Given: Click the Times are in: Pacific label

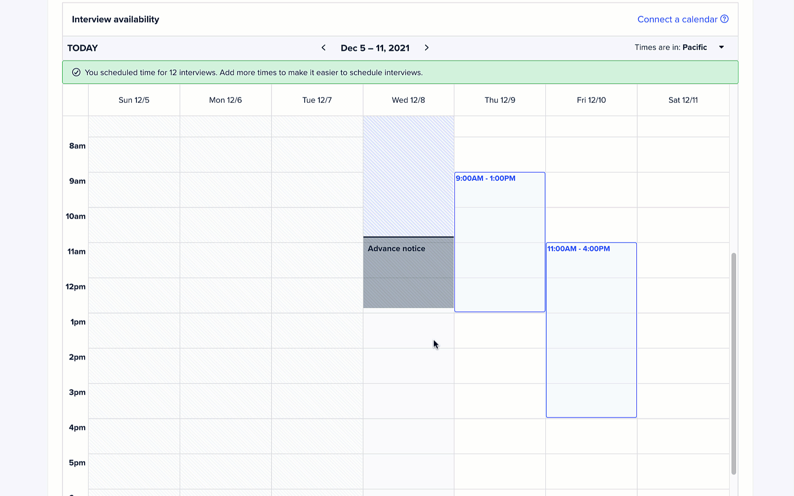Looking at the screenshot, I should [x=671, y=47].
